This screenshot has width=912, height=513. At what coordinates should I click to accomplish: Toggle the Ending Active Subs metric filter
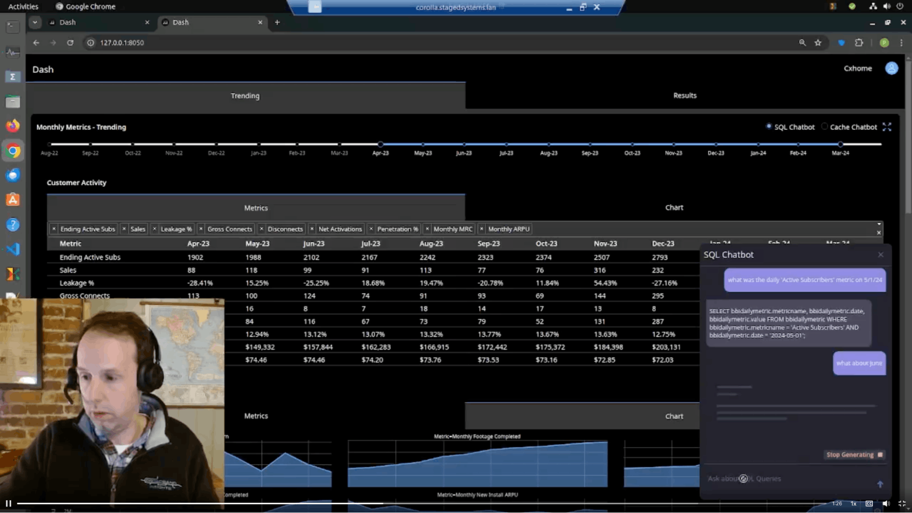(x=54, y=228)
